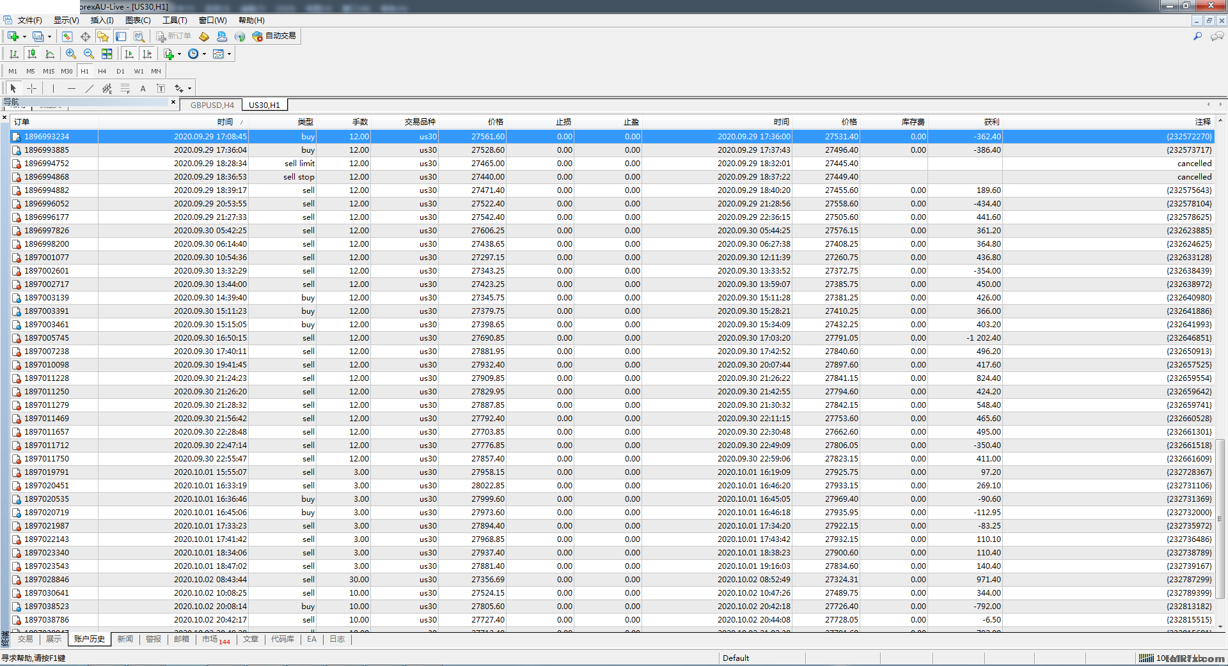Open the 文件(F) menu

coord(29,20)
